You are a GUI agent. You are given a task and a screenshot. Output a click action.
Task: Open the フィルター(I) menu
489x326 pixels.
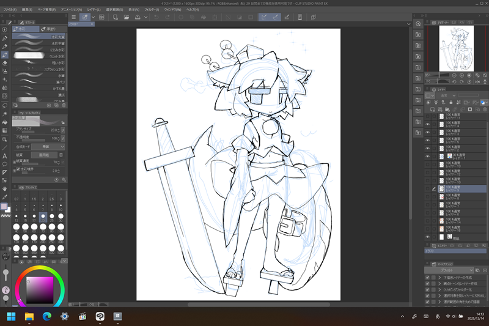(152, 10)
